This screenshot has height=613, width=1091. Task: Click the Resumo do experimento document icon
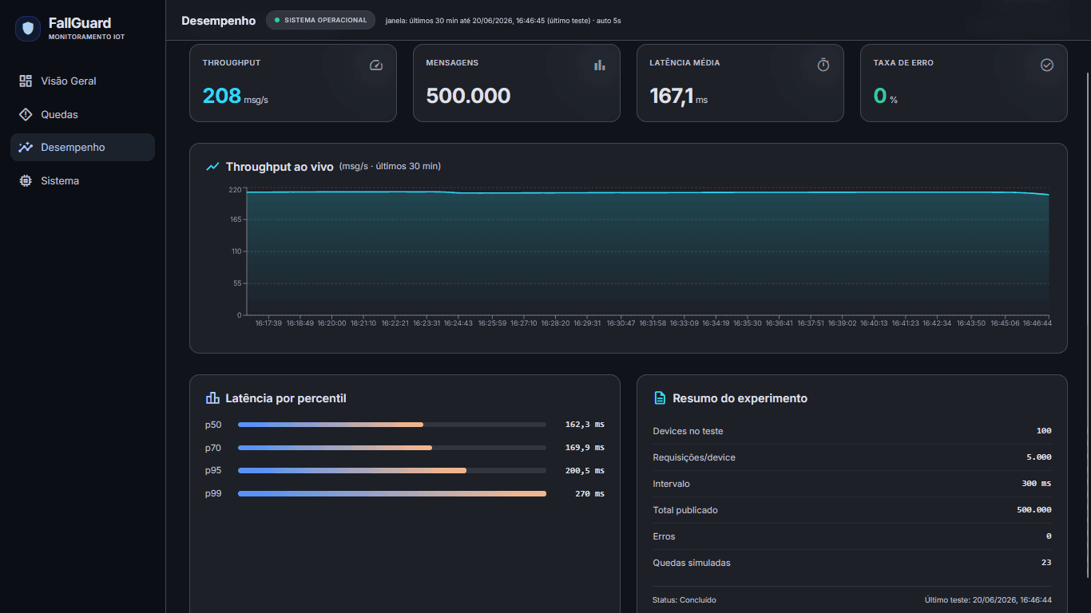[660, 398]
